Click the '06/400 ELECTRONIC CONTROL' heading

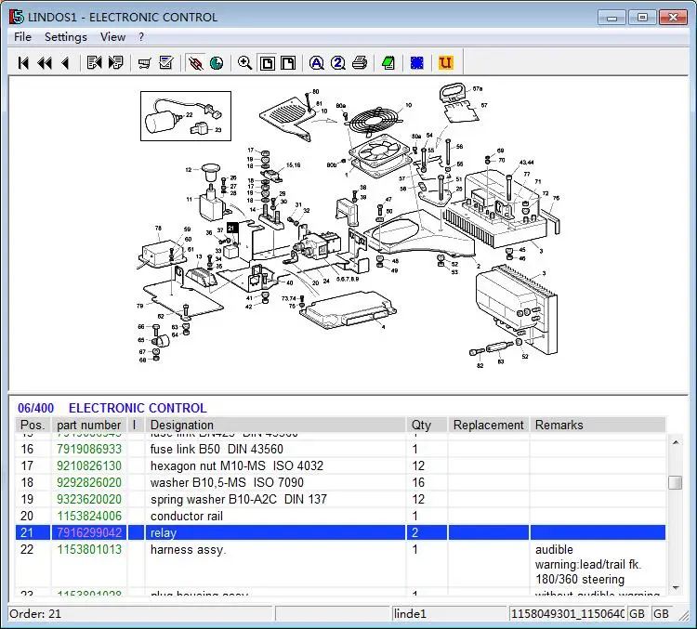(x=112, y=408)
